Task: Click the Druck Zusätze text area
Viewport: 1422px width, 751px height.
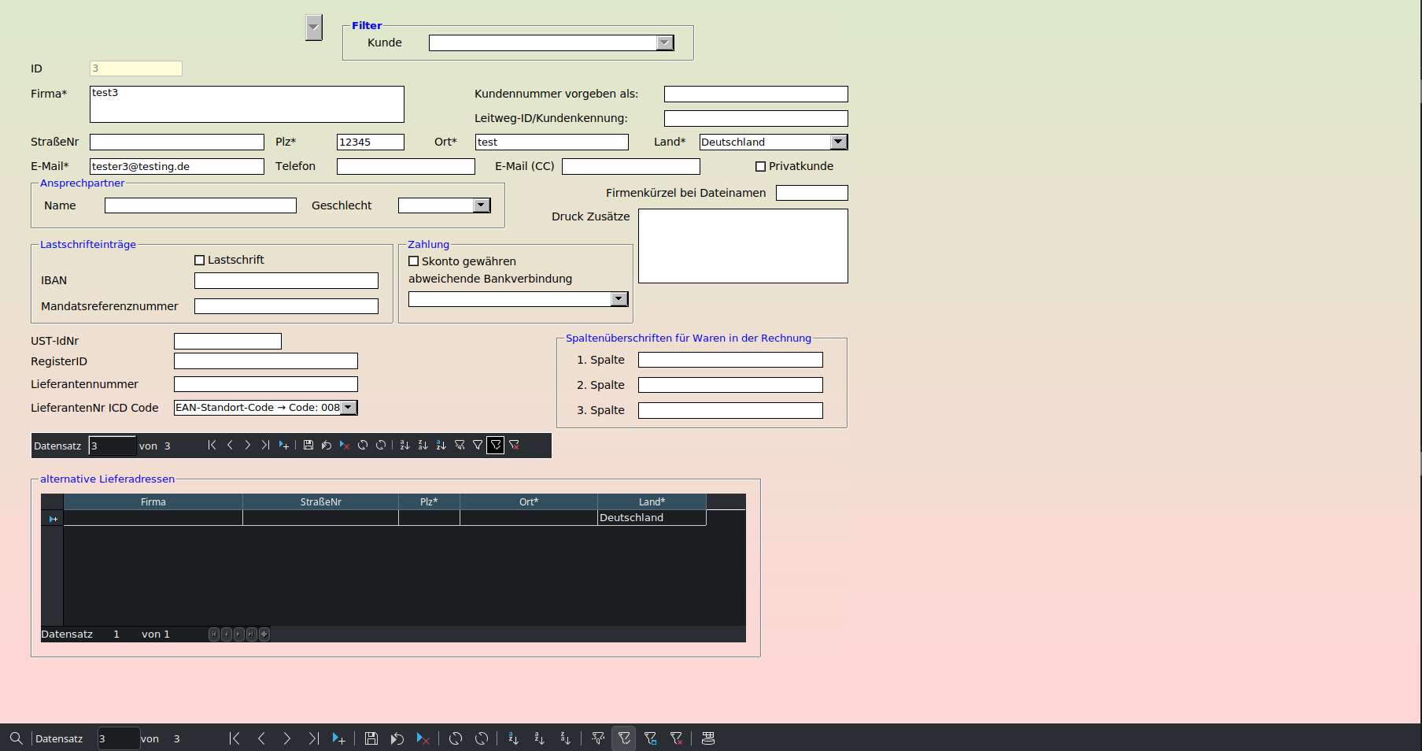Action: coord(743,246)
